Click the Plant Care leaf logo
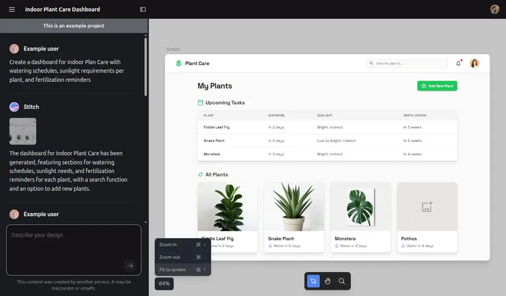The image size is (506, 296). coord(178,63)
